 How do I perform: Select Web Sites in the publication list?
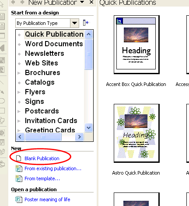tap(42, 63)
